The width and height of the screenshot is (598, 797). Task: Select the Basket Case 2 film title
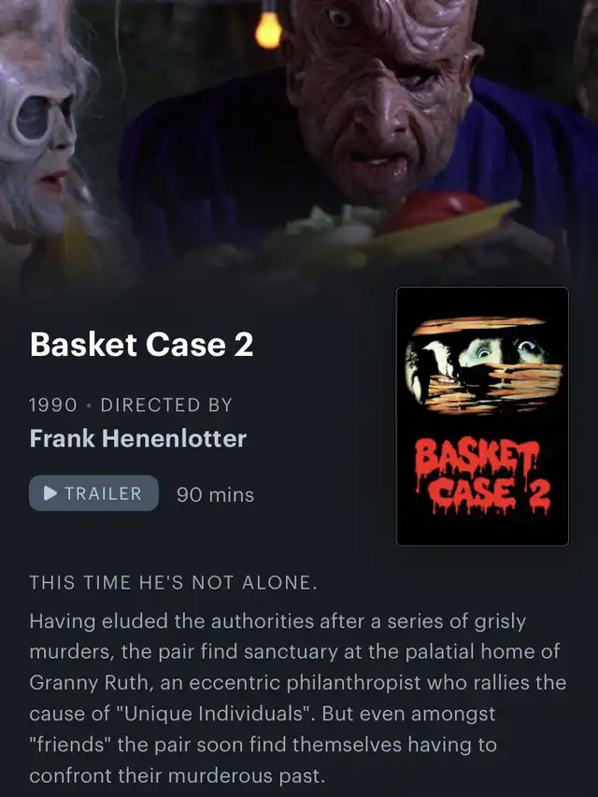(x=141, y=345)
